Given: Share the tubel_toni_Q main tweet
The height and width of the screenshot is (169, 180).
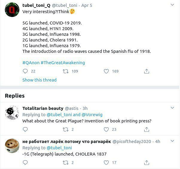Looking at the screenshot, I should [x=147, y=71].
